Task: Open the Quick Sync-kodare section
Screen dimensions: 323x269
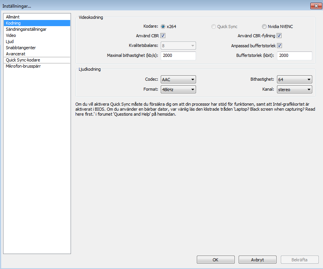Action: click(23, 60)
